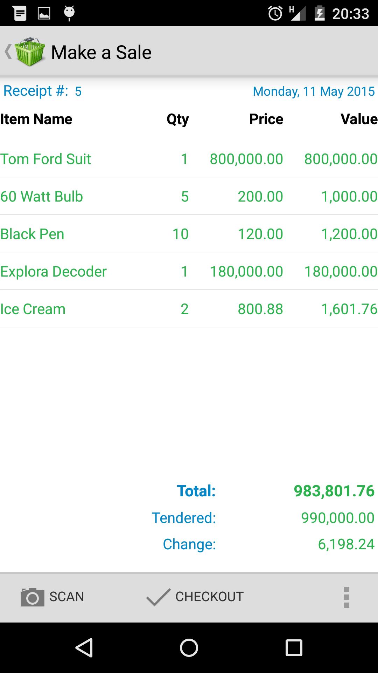Open the recent apps square button
Screen dimensions: 378x673
pyautogui.click(x=294, y=647)
